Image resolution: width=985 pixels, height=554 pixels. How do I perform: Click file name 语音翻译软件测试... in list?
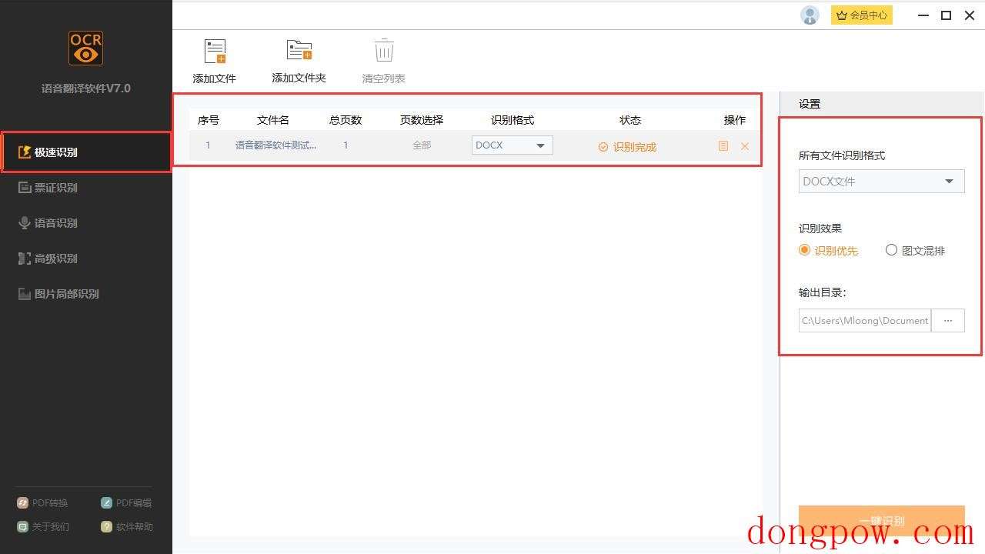pos(276,145)
